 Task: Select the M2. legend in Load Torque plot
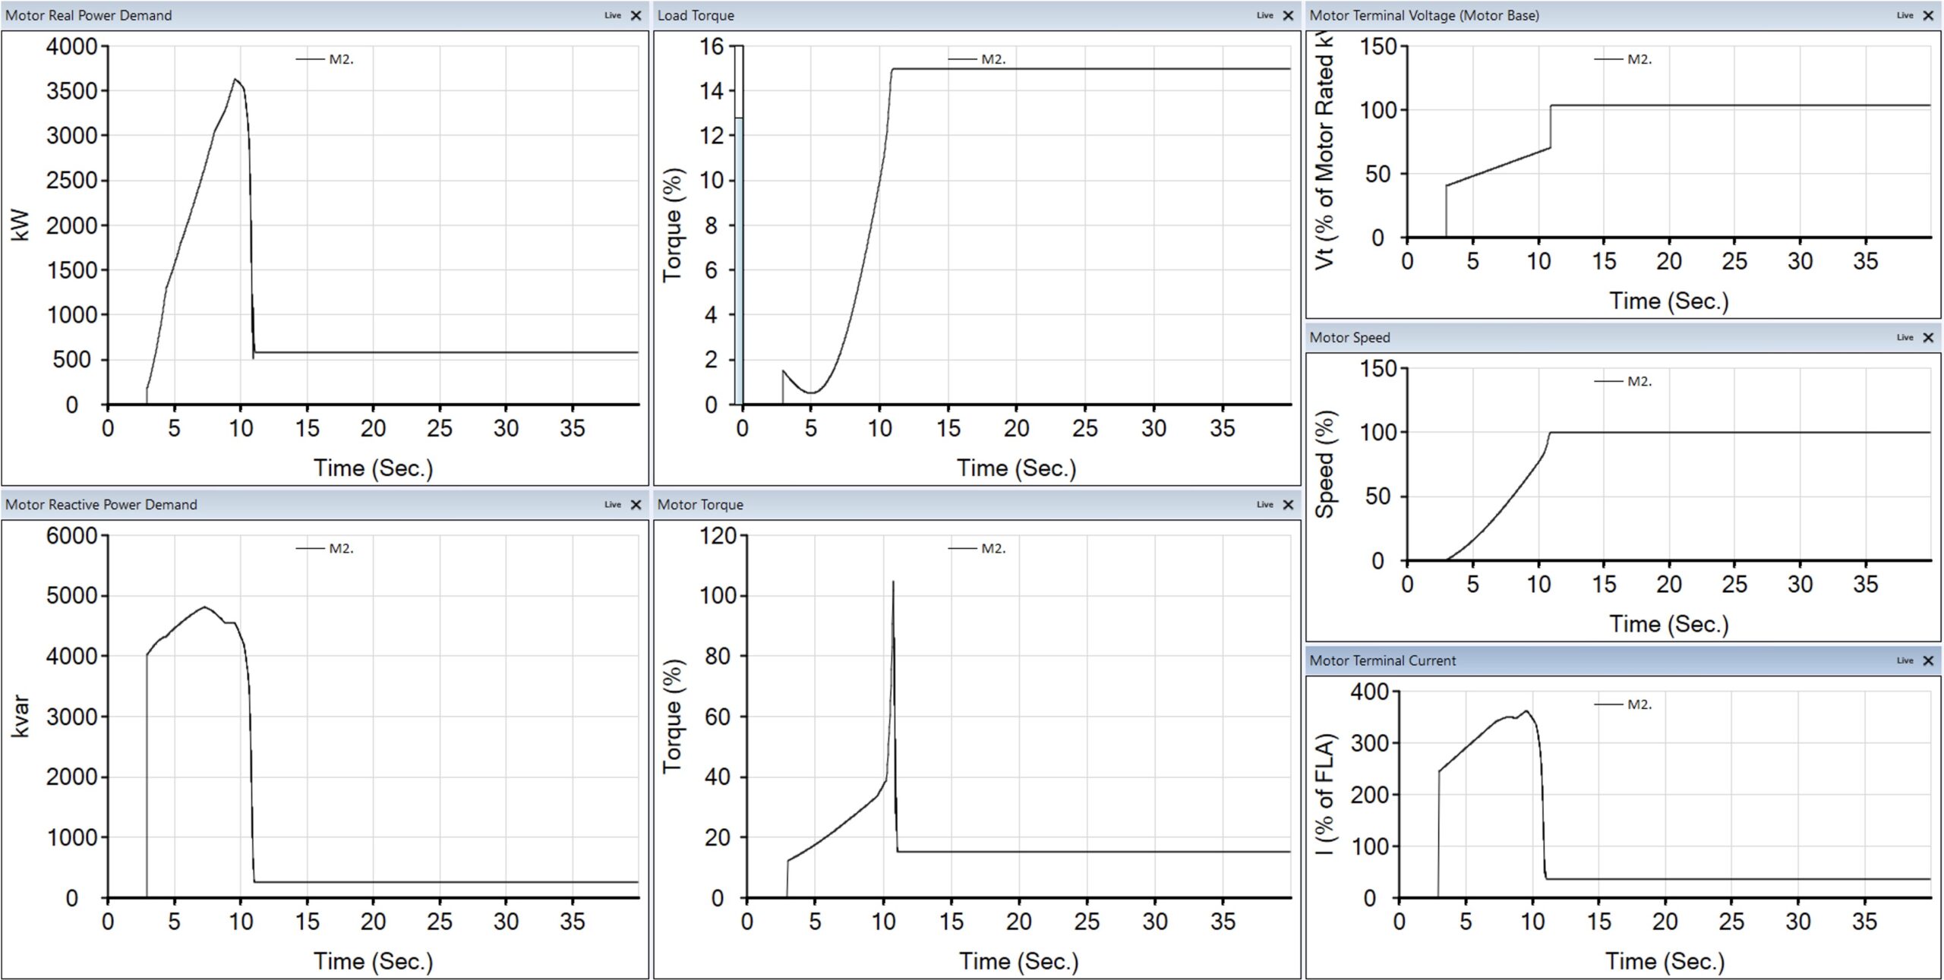tap(977, 59)
